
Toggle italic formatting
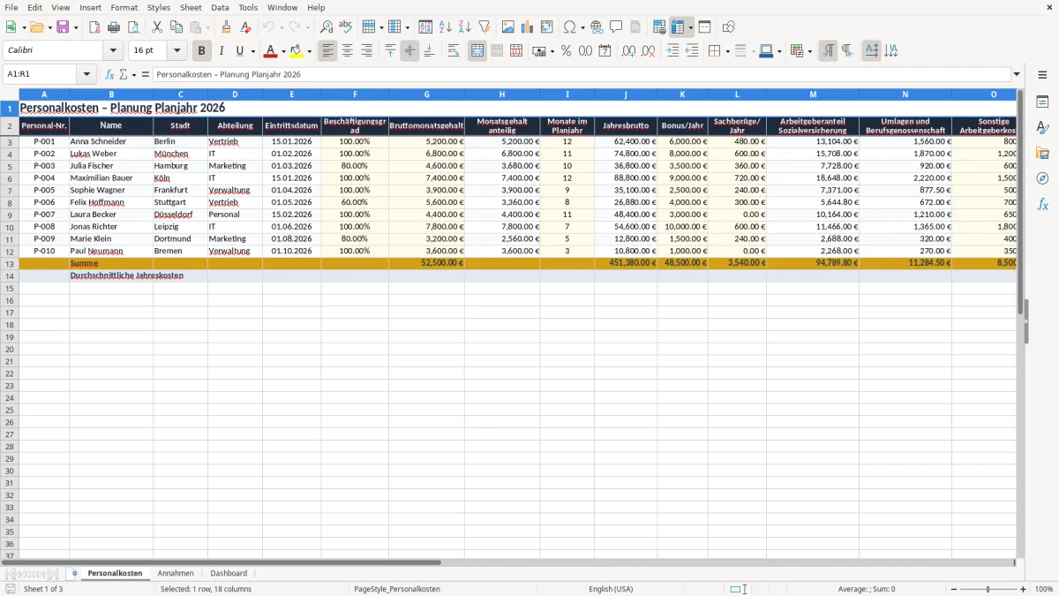221,51
